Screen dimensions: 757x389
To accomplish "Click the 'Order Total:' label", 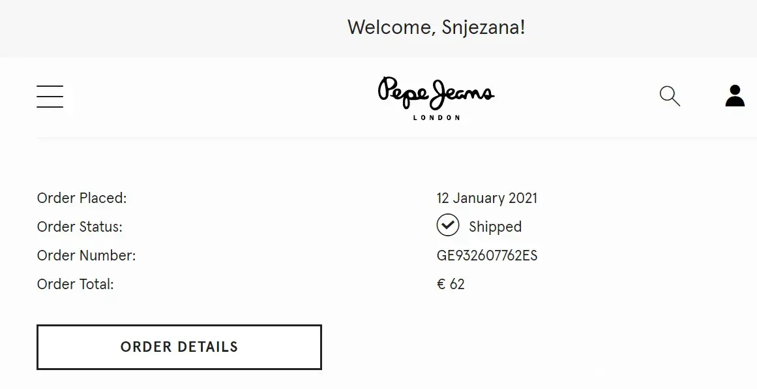I will tap(75, 284).
